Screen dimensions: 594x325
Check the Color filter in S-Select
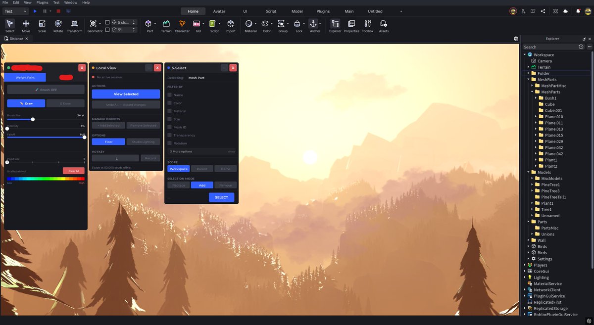point(169,103)
